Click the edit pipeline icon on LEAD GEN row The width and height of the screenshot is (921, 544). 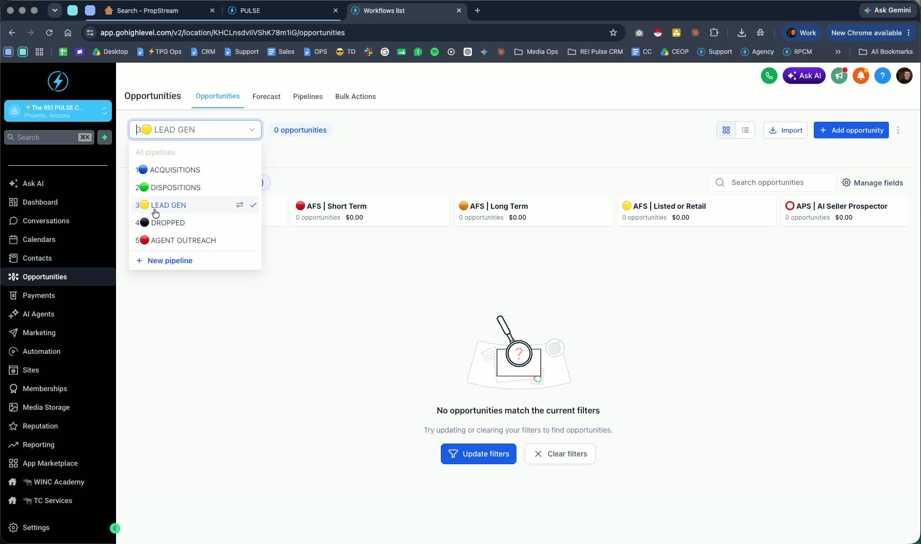(x=240, y=205)
